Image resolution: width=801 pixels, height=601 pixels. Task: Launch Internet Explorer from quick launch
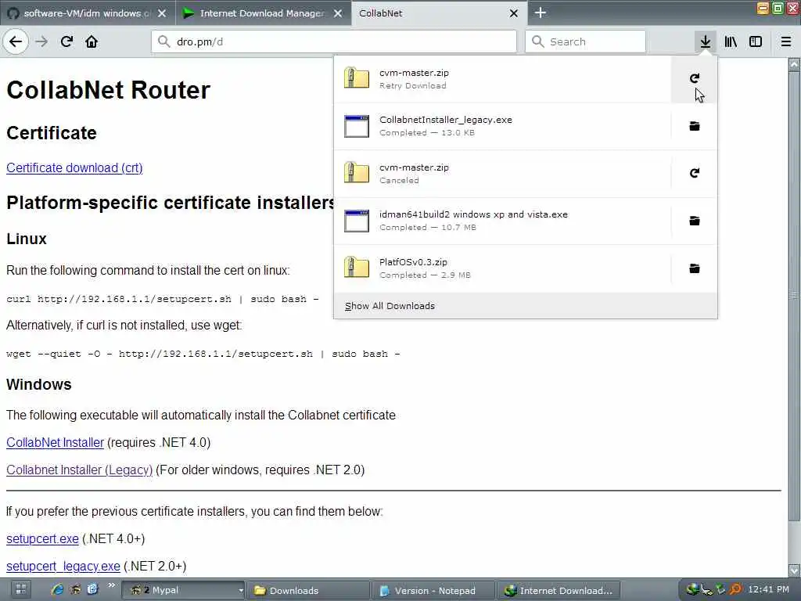(57, 590)
